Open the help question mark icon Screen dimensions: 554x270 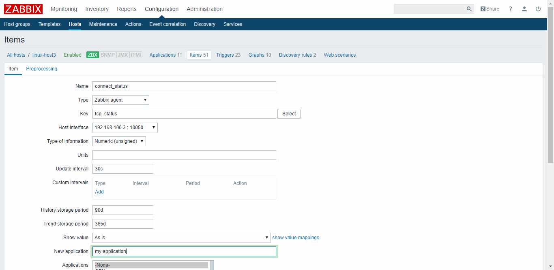pos(511,9)
